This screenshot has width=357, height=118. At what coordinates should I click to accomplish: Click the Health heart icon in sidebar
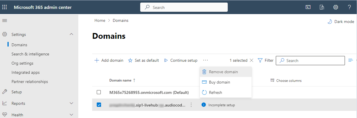5,115
